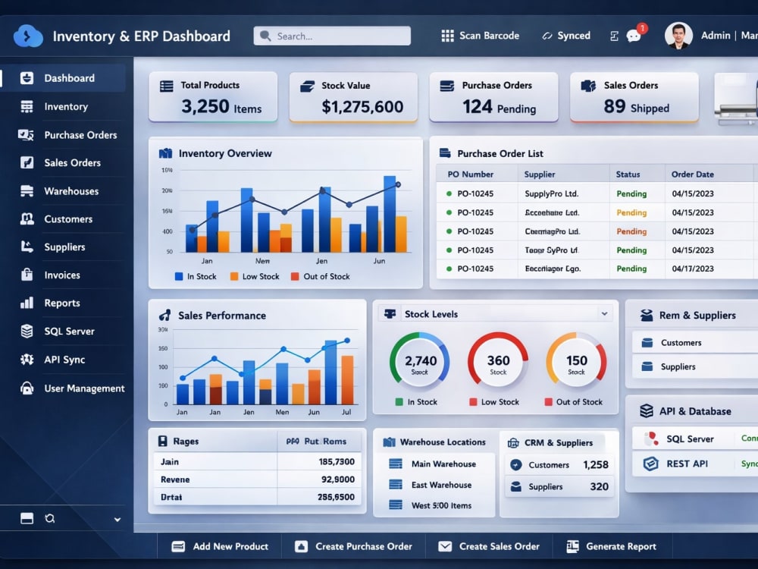
Task: Click the 360 stock gauge
Action: click(498, 361)
